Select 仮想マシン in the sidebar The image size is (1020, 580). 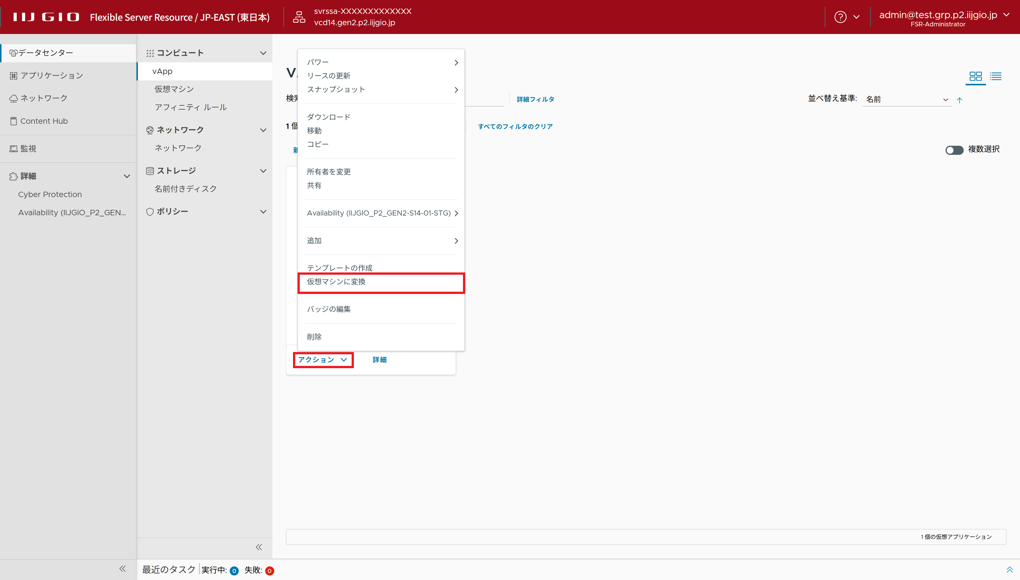(174, 89)
